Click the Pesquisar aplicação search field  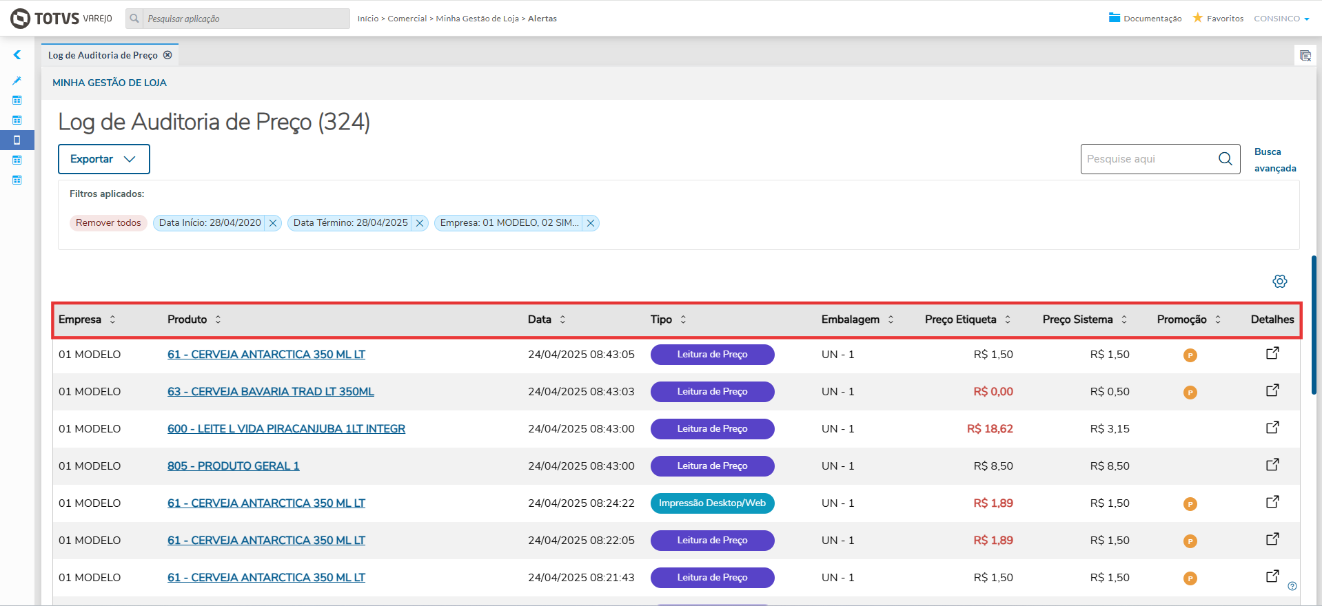(246, 19)
